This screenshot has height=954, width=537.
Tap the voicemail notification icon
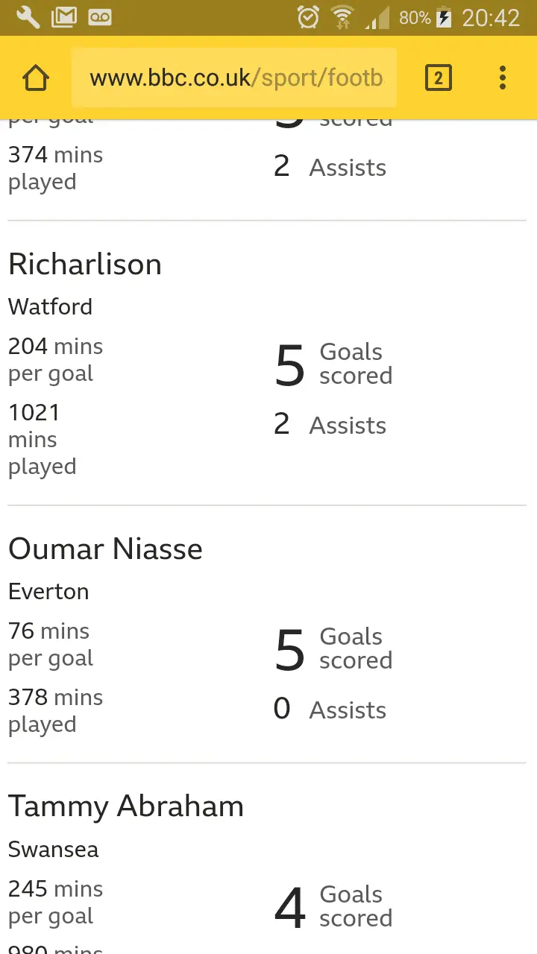pyautogui.click(x=100, y=17)
